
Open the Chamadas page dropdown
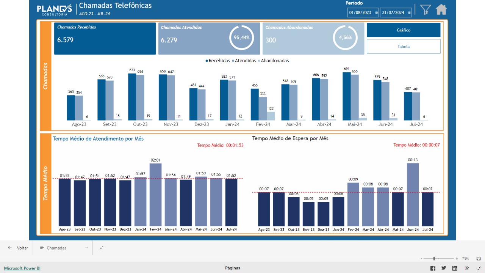(x=64, y=248)
